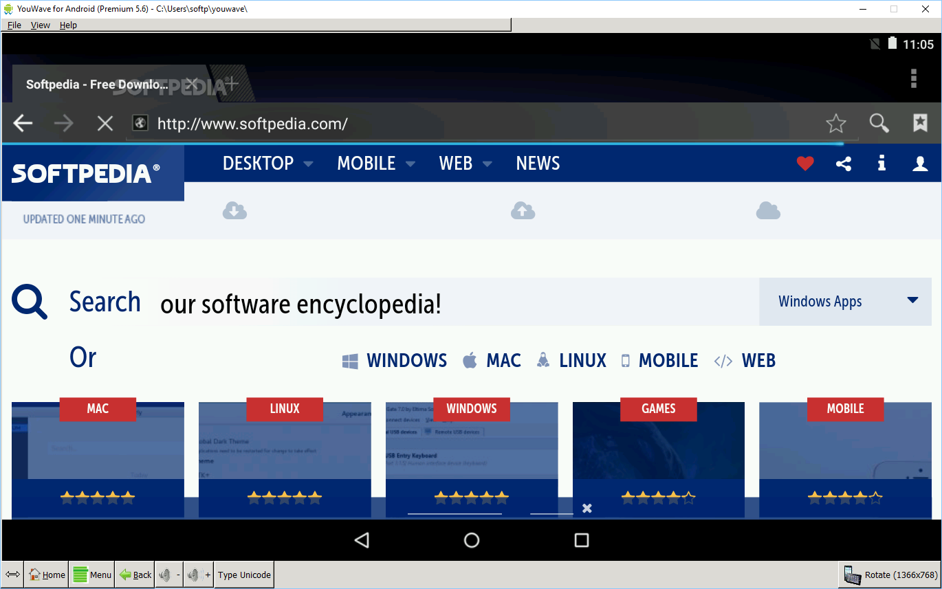Screen dimensions: 942x589
Task: Open the File menu
Action: click(14, 25)
